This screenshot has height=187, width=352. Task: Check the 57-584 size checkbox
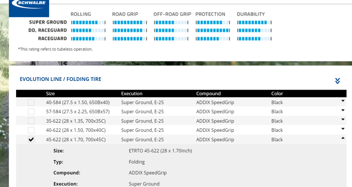tap(31, 112)
